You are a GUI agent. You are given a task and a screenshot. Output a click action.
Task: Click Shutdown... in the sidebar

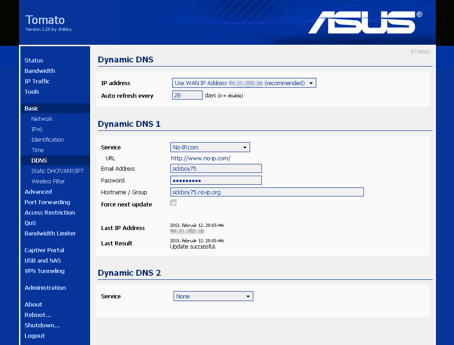pyautogui.click(x=42, y=326)
